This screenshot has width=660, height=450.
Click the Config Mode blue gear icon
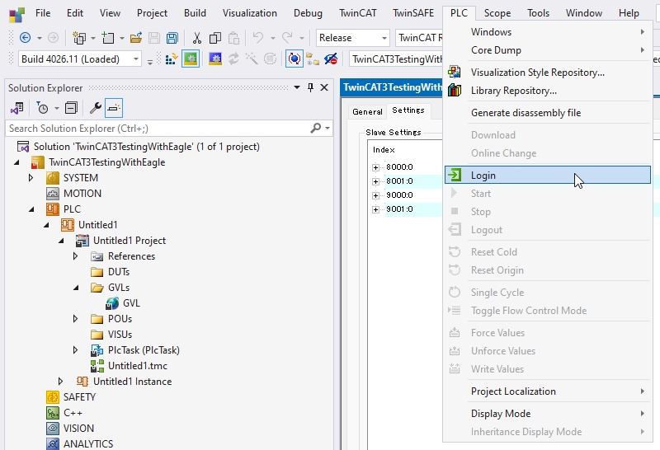(x=215, y=59)
